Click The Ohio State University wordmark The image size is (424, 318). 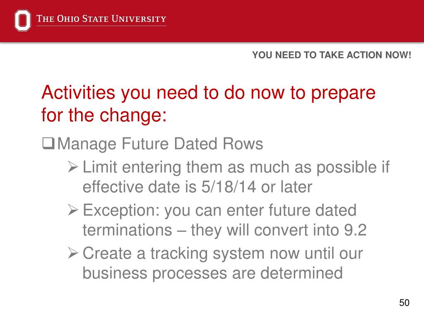pyautogui.click(x=101, y=19)
